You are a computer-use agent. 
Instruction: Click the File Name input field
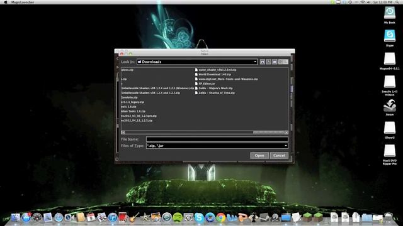click(217, 139)
